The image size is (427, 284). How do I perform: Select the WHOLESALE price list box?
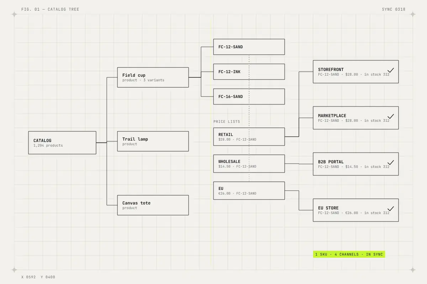tap(249, 164)
